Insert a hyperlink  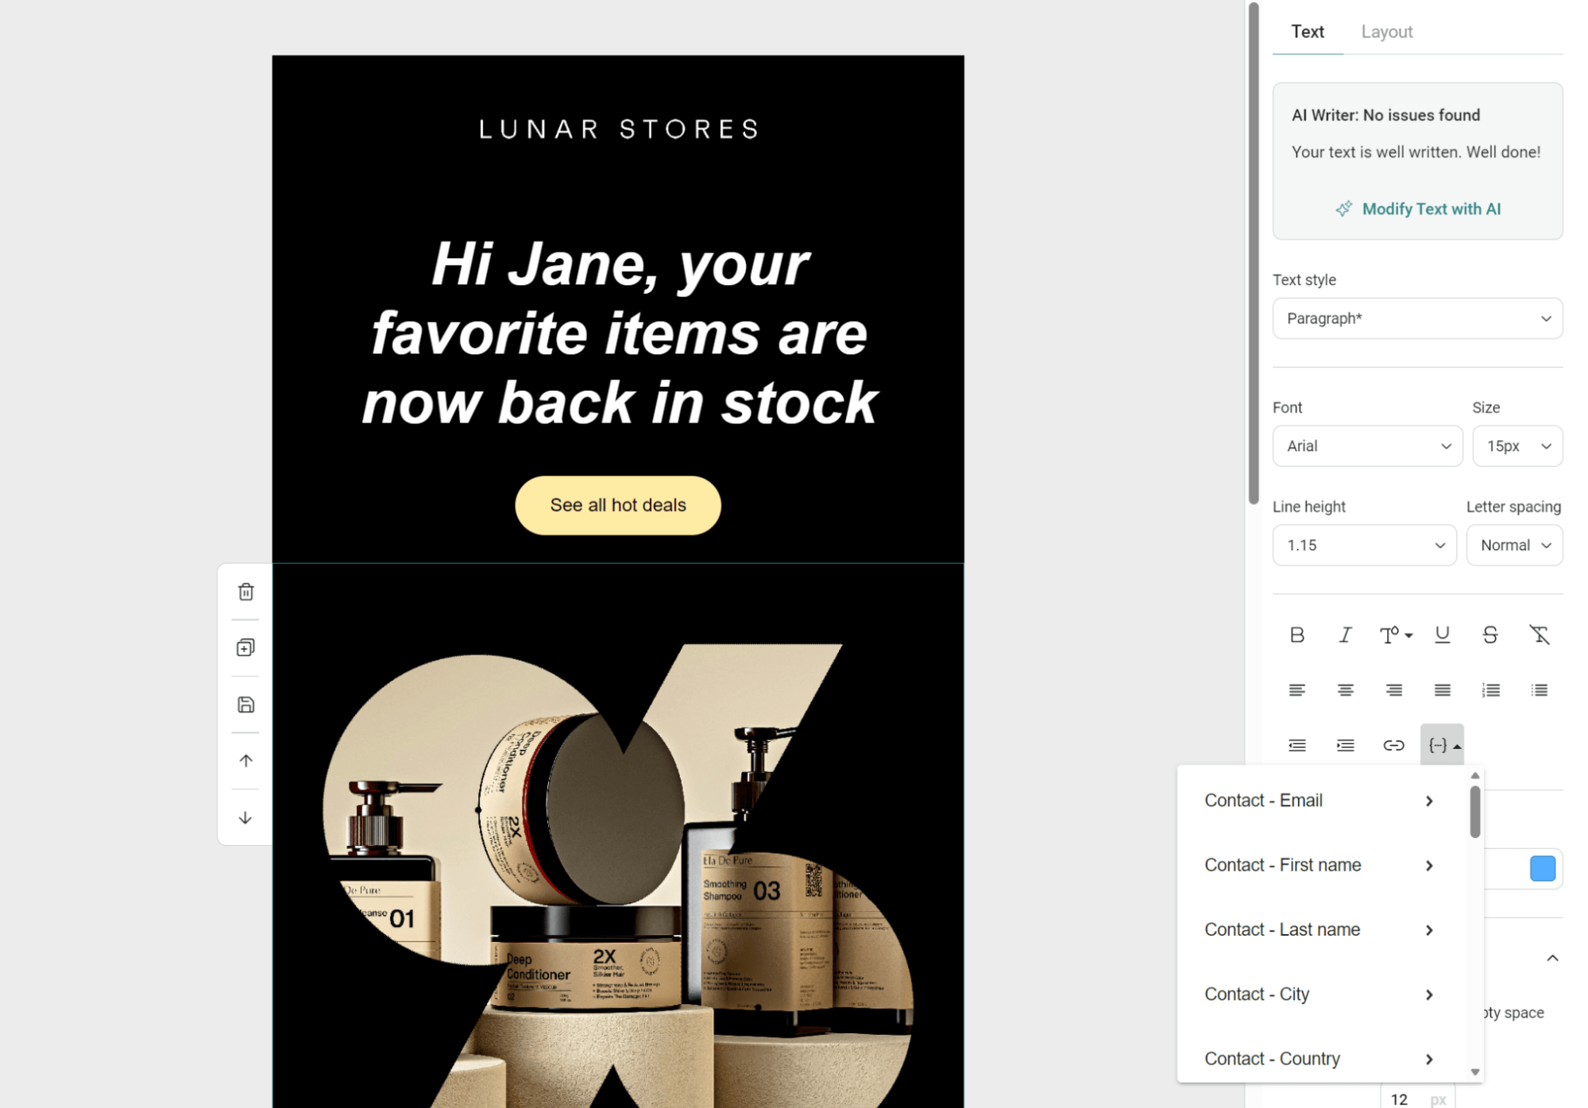point(1393,745)
